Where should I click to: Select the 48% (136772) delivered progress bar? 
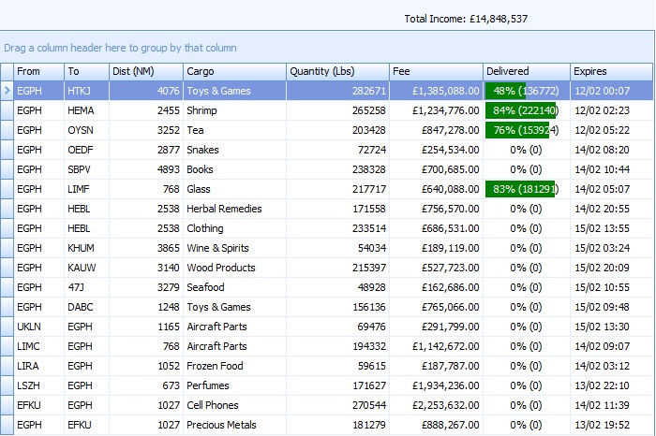[527, 91]
